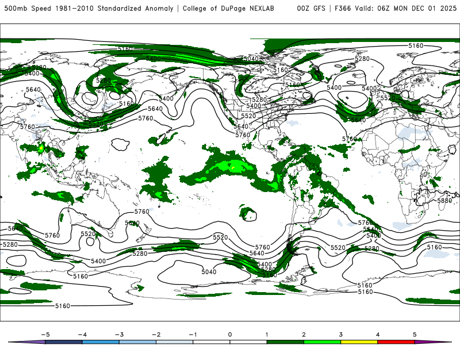Click the positive '1' colorbar tick label
Image resolution: width=460 pixels, height=345 pixels.
pos(267,335)
